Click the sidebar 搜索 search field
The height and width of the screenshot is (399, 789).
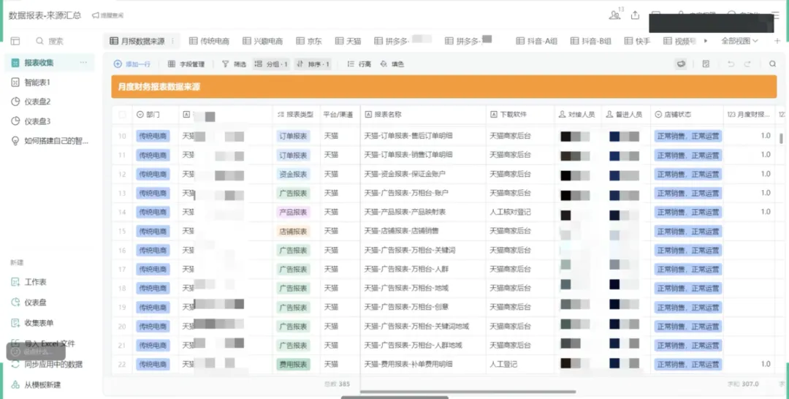56,41
